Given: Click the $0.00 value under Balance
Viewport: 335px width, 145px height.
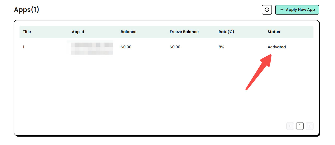Looking at the screenshot, I should point(126,47).
